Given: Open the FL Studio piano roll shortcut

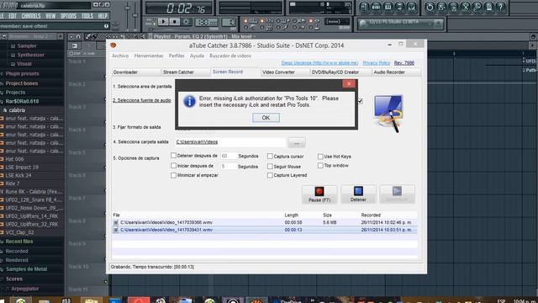Looking at the screenshot, I should [388, 7].
